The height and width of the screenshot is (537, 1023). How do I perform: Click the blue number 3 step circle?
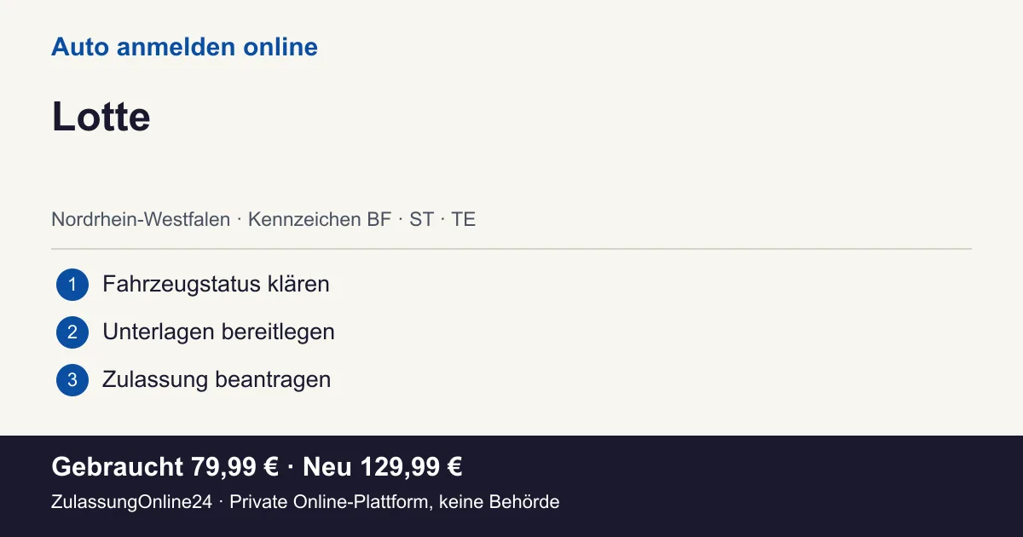72,380
